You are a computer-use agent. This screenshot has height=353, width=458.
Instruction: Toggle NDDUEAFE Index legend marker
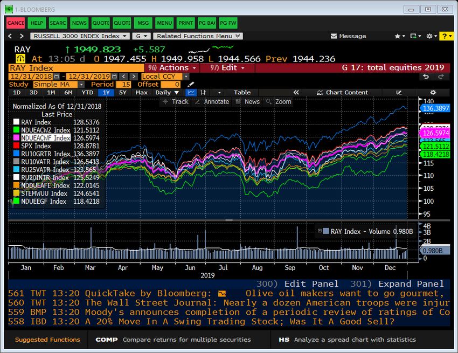tap(16, 185)
